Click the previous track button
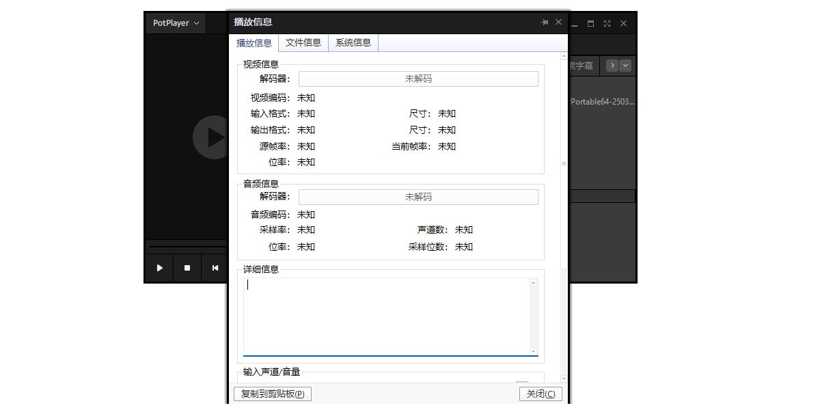The width and height of the screenshot is (820, 410). pyautogui.click(x=215, y=268)
